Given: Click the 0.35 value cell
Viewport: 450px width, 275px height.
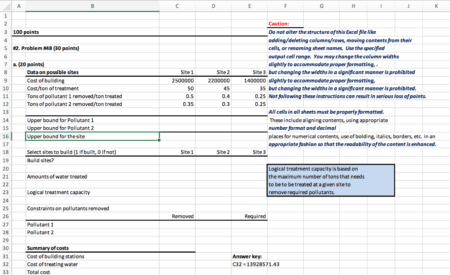Looking at the screenshot, I should 178,104.
